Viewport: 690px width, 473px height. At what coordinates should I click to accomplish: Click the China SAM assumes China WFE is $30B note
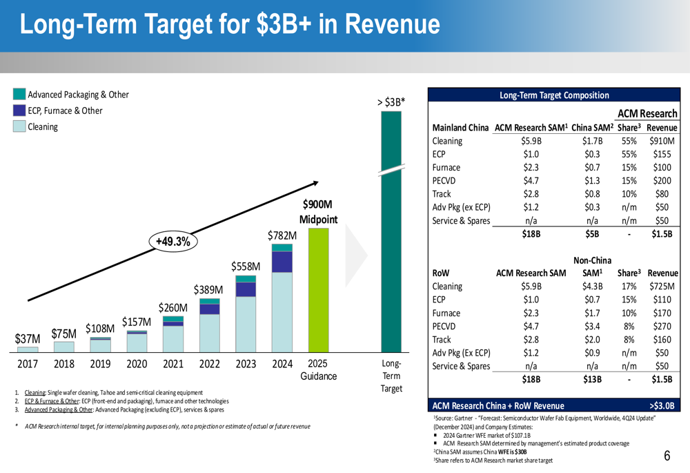[x=480, y=452]
